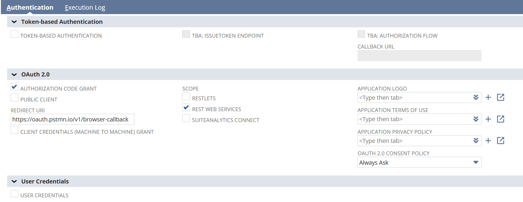Collapse Token-based Authentication section
The width and height of the screenshot is (523, 202).
click(x=14, y=22)
